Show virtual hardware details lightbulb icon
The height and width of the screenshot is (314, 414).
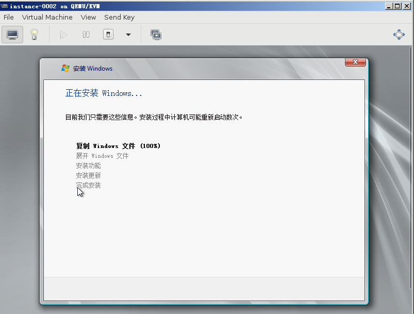tap(34, 35)
